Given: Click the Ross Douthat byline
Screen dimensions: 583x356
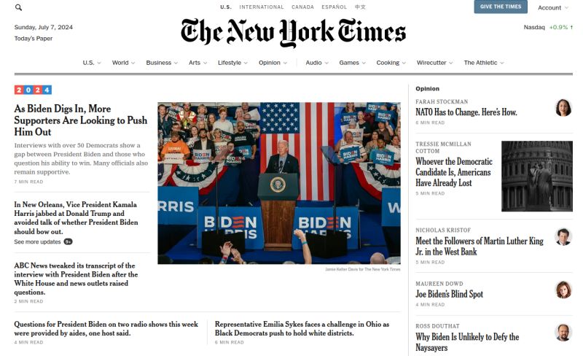Looking at the screenshot, I should (x=437, y=326).
